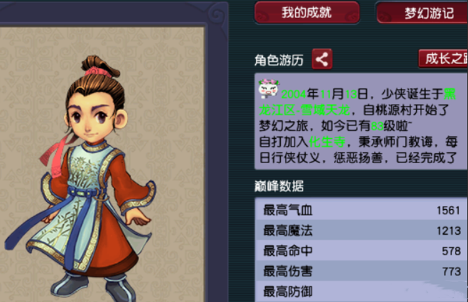Click the red share icon
The height and width of the screenshot is (302, 468).
coord(322,59)
